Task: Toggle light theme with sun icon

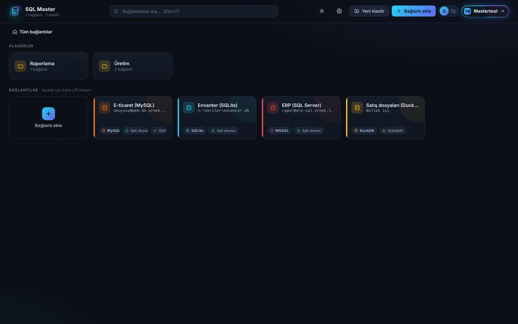Action: point(321,11)
